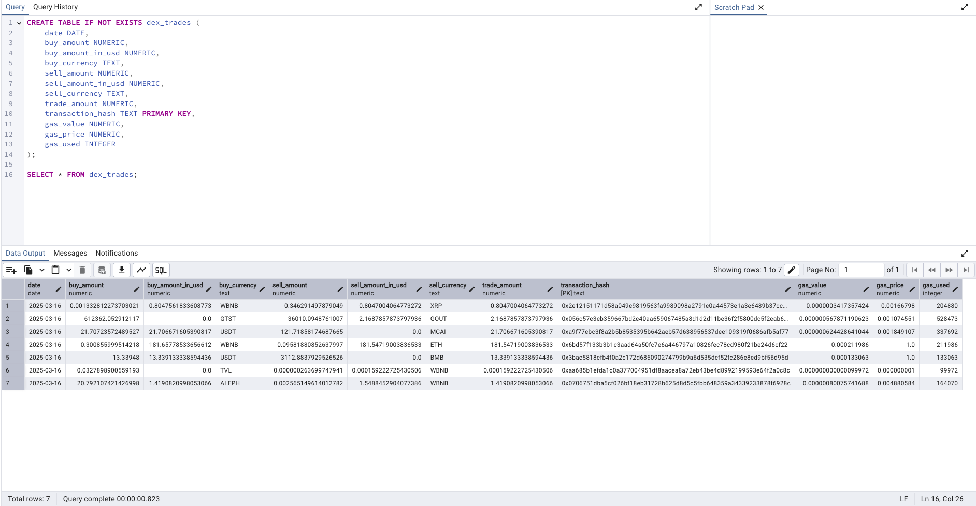Click the XRP sell_currency cell
Viewport: 976px width, 506px height.
coord(452,306)
